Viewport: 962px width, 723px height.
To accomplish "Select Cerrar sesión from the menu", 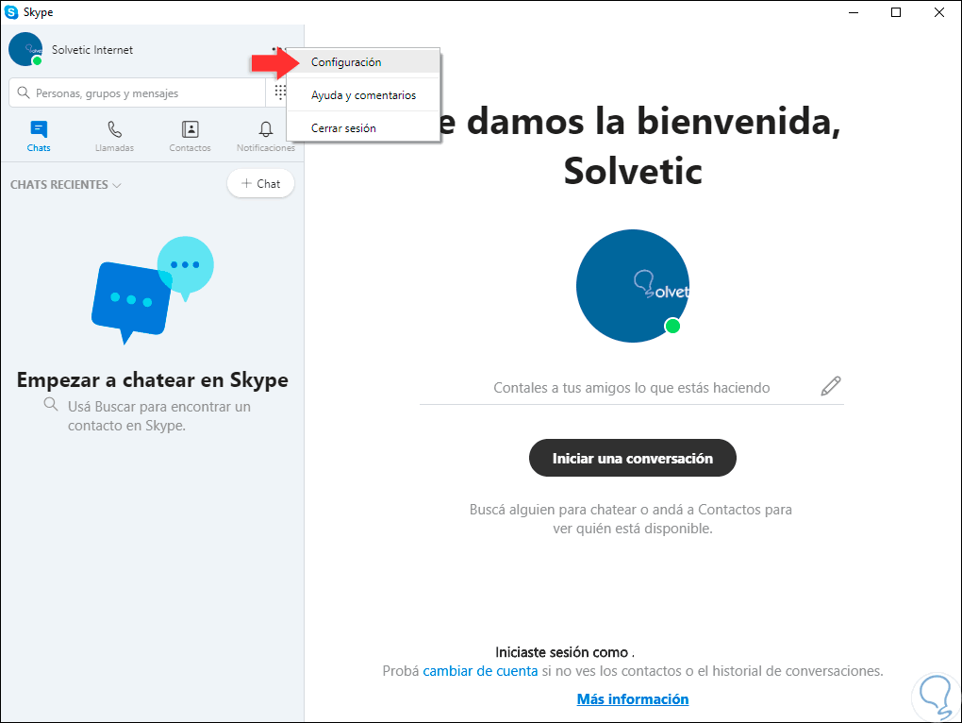I will (363, 128).
